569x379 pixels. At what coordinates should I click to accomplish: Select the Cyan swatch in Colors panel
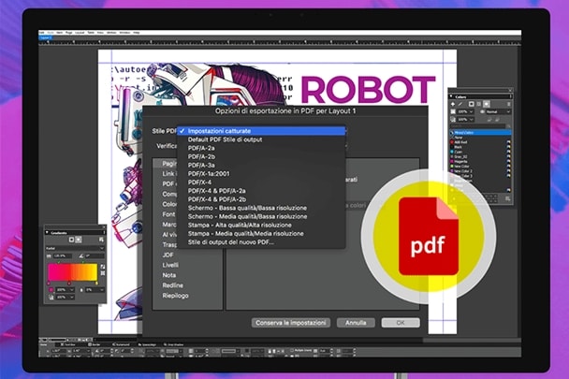(480, 152)
